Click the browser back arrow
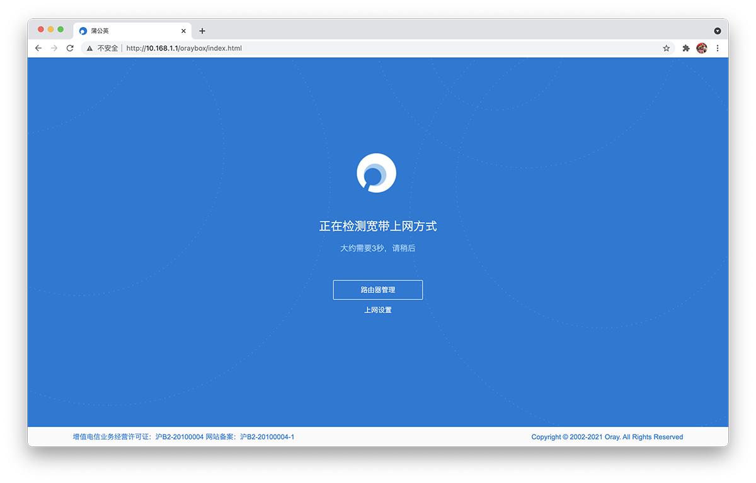Image resolution: width=756 pixels, height=483 pixels. (38, 48)
